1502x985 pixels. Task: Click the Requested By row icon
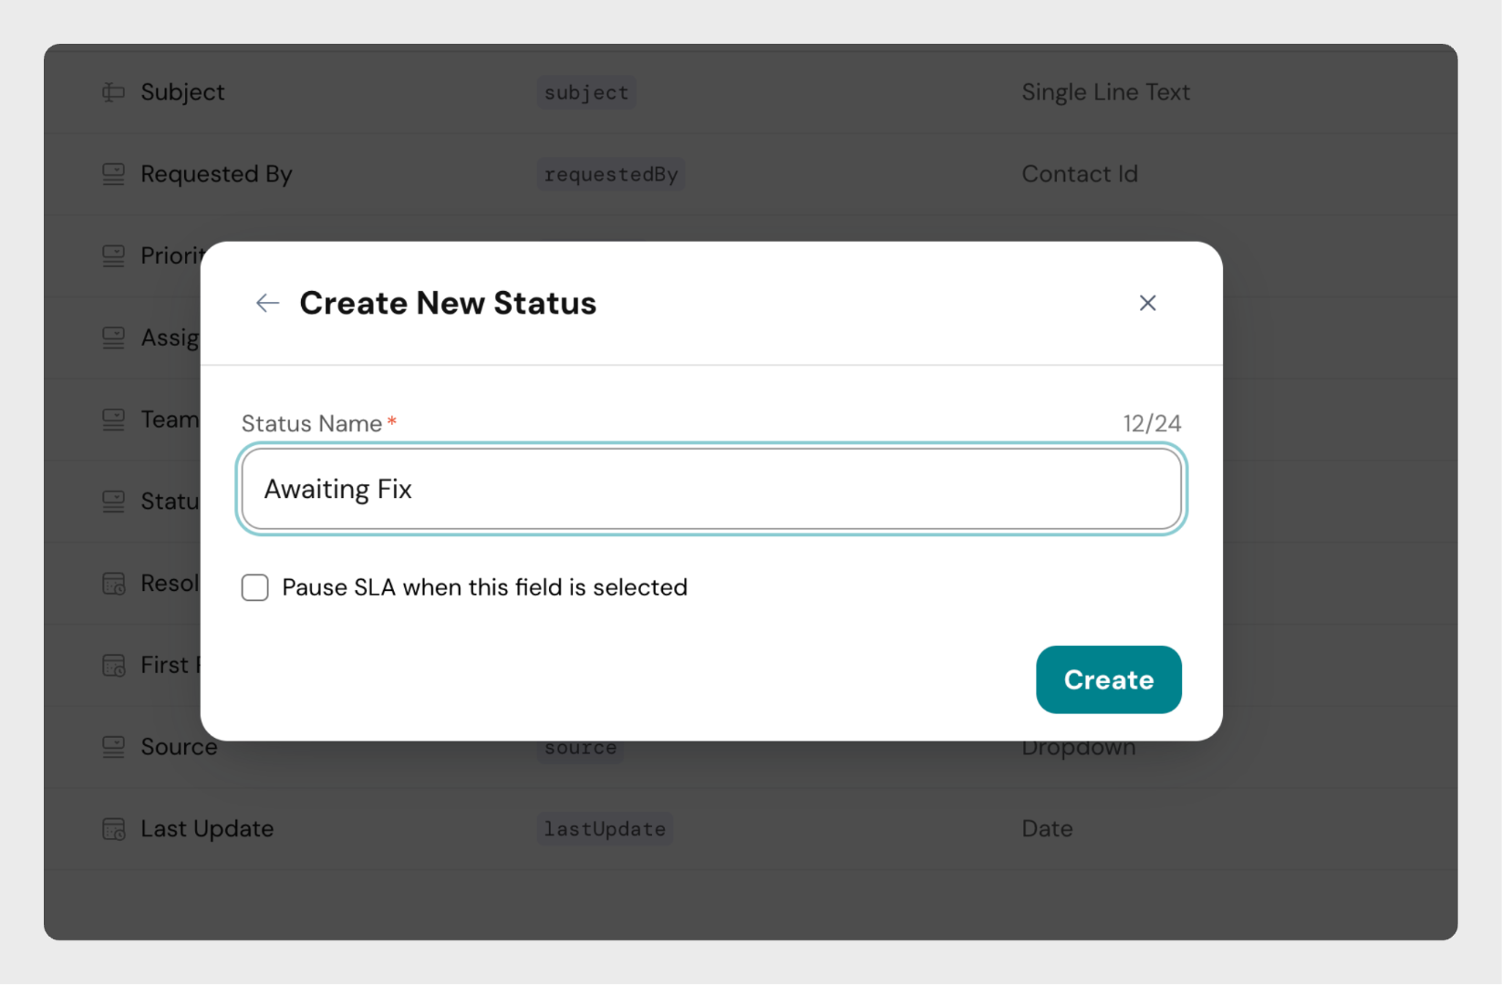(113, 174)
